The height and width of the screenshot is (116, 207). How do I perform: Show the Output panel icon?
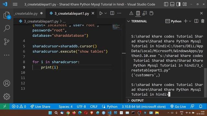(x=138, y=13)
